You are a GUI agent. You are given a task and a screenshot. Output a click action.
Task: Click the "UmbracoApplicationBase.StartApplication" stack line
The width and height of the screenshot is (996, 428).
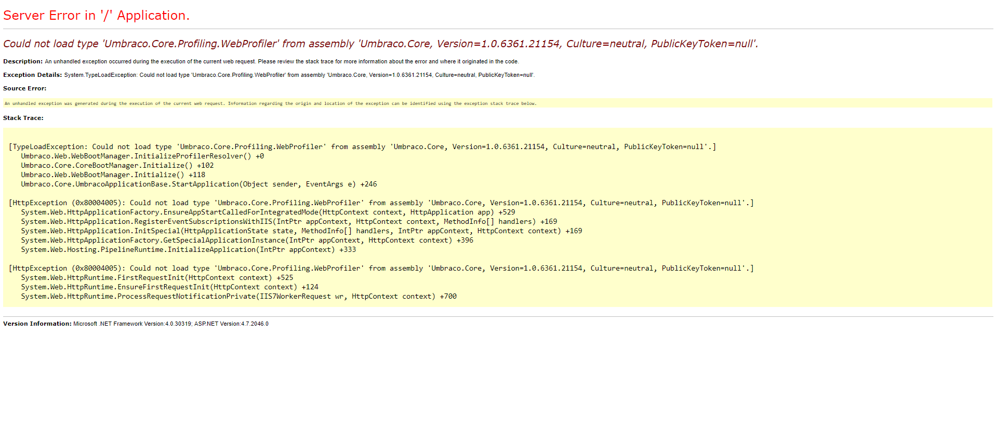click(x=199, y=184)
